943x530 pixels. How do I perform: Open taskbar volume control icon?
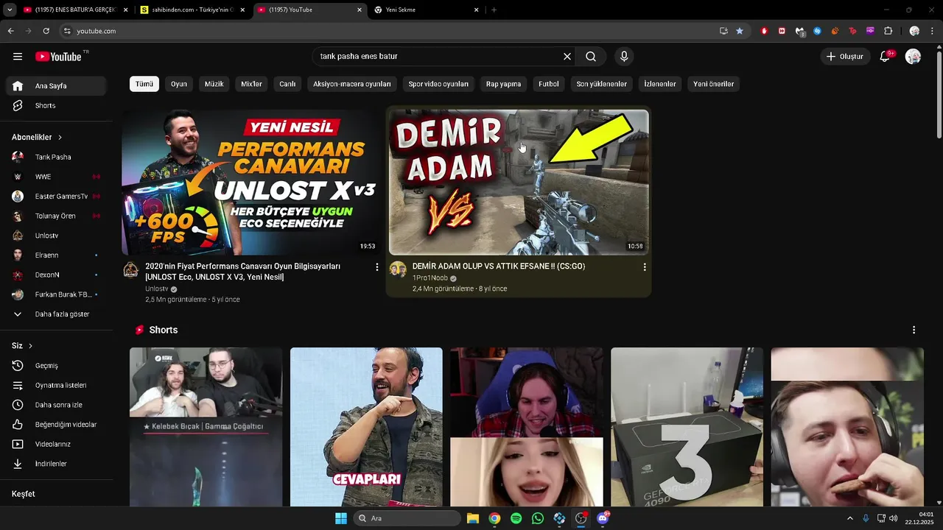click(893, 518)
